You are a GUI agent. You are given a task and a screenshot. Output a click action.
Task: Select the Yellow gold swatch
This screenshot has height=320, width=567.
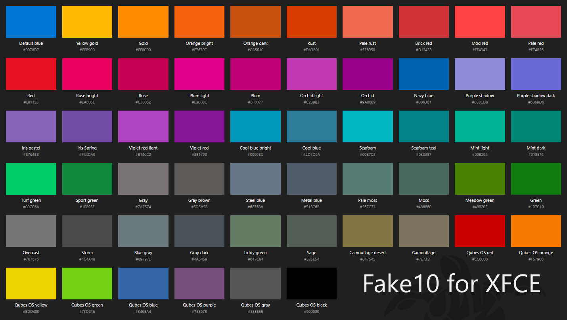[87, 22]
